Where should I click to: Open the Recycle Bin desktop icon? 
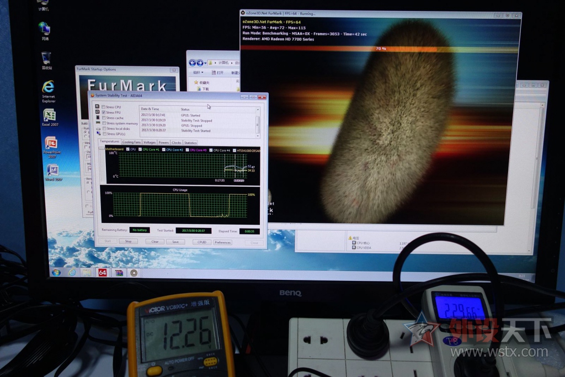tap(46, 60)
